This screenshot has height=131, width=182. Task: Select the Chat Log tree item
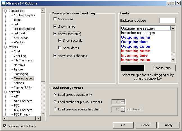click(20, 56)
